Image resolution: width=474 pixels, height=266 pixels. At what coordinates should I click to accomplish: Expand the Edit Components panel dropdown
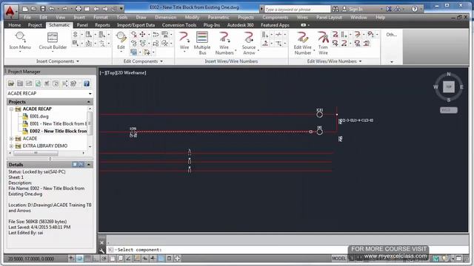[161, 61]
